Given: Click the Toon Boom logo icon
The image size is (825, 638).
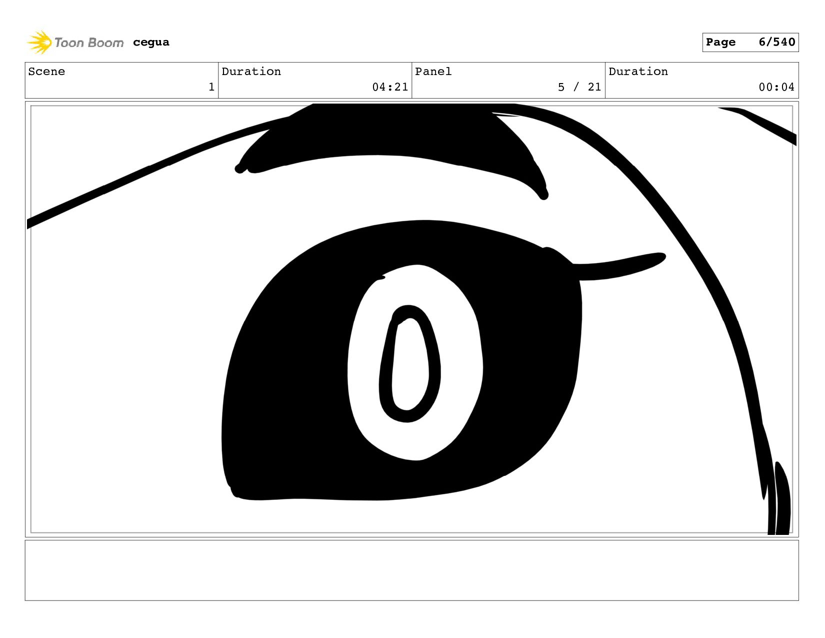Looking at the screenshot, I should 39,43.
